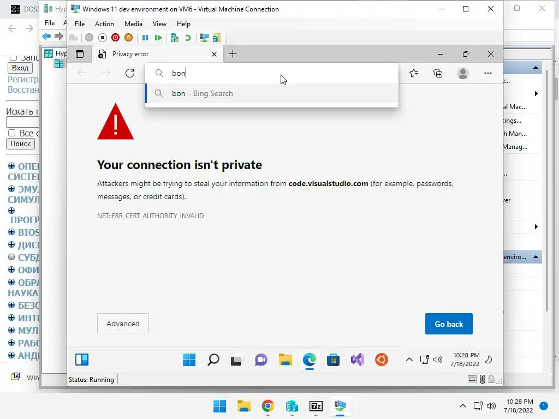Screen dimensions: 559x419
Task: Expand the ОФИ category plus icon
Action: pos(11,270)
